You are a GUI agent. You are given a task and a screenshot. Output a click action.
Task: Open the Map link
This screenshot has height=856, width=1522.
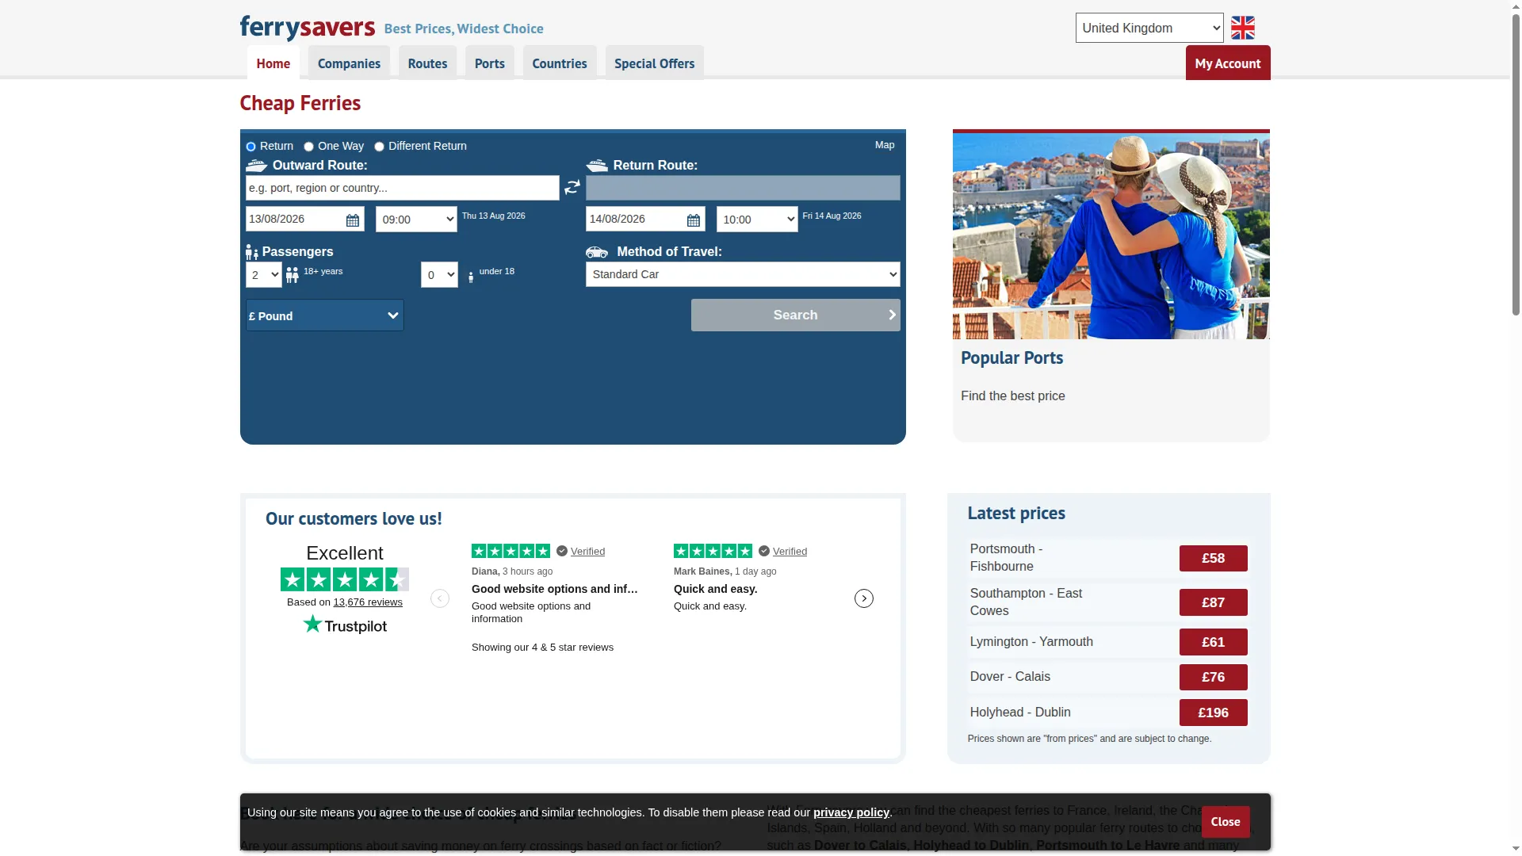[x=885, y=145]
